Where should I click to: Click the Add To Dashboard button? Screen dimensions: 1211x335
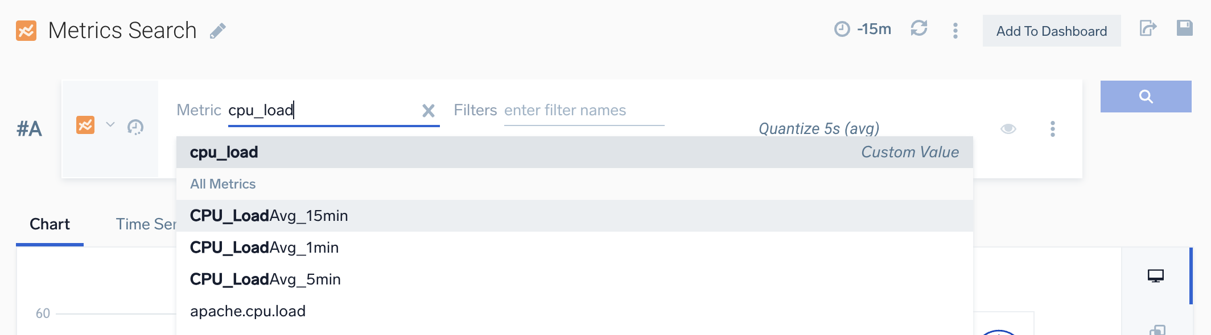[1051, 31]
